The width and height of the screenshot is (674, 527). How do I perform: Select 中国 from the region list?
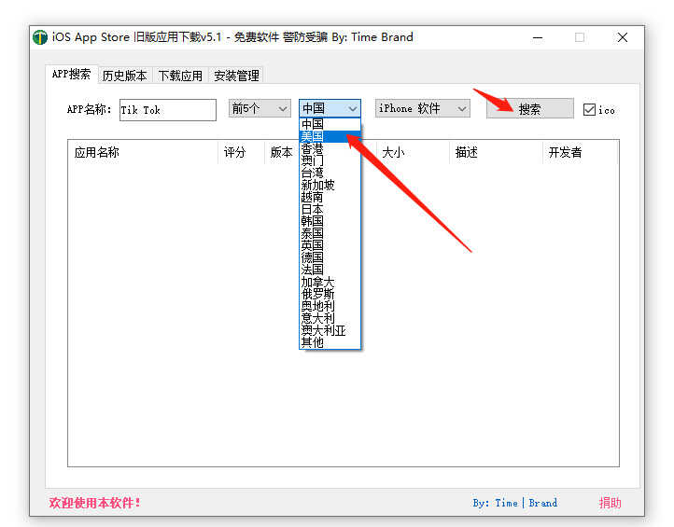click(330, 124)
